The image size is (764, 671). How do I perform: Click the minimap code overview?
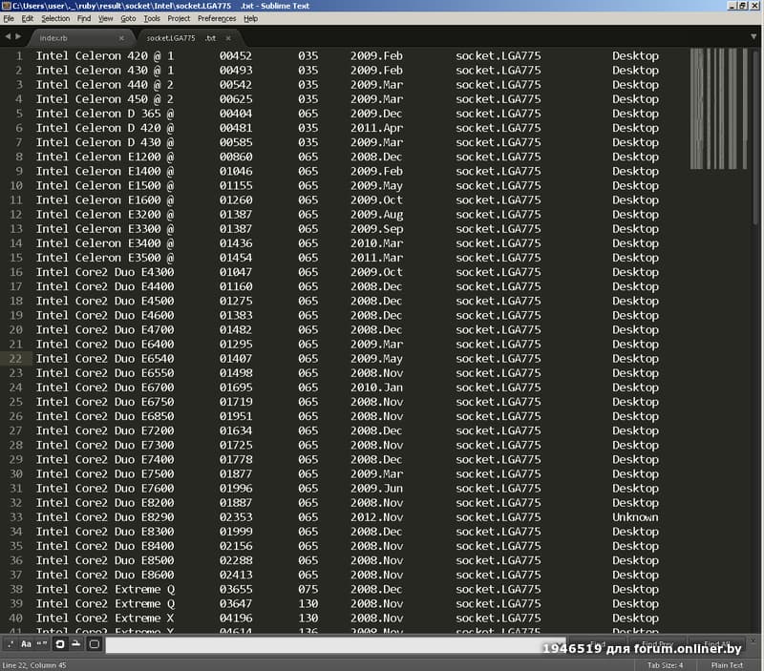(718, 109)
